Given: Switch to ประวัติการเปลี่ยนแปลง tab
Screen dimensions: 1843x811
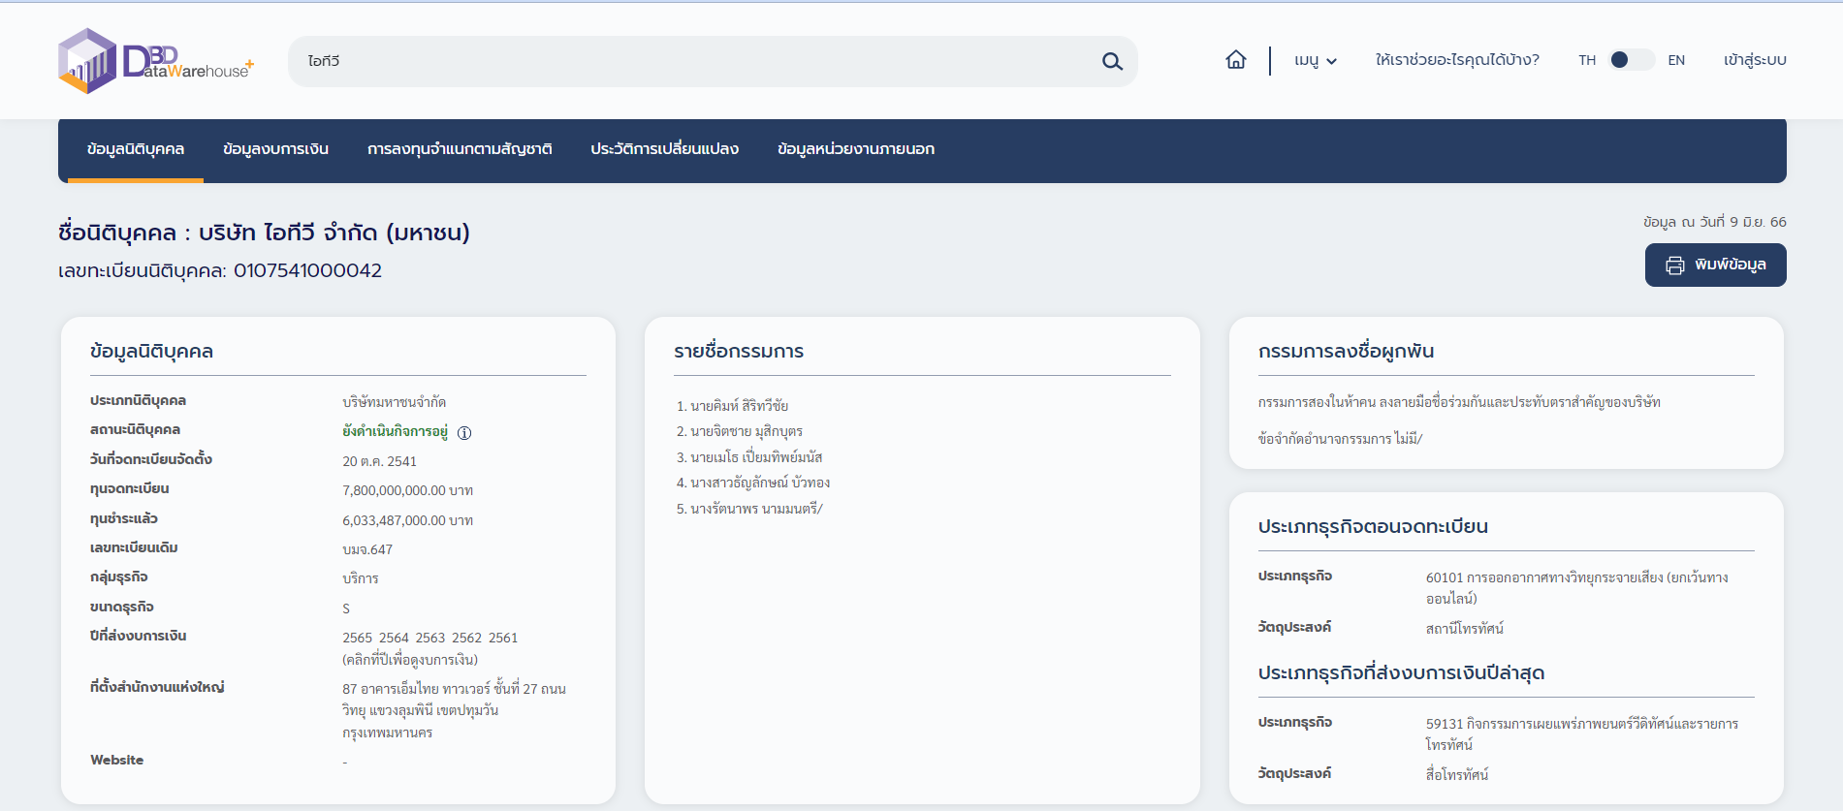Looking at the screenshot, I should 664,149.
